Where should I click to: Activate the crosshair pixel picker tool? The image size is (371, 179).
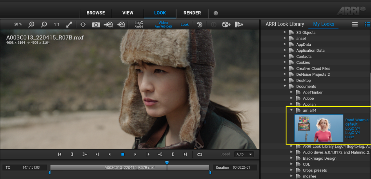pyautogui.click(x=83, y=25)
